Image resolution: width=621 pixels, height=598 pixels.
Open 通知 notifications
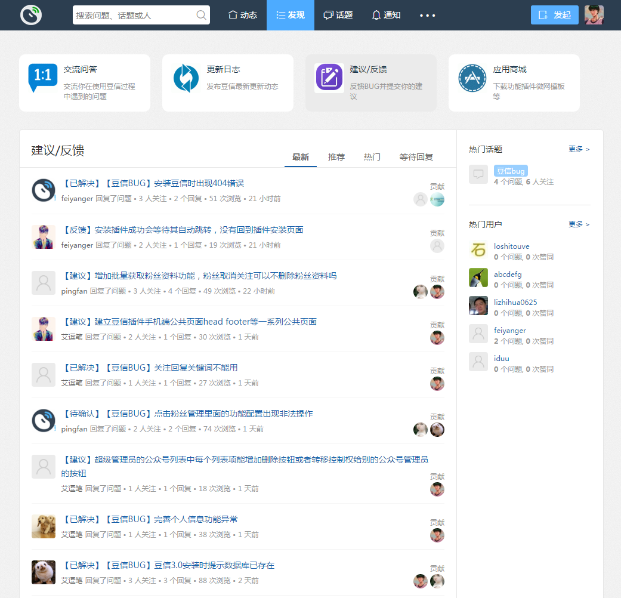386,15
